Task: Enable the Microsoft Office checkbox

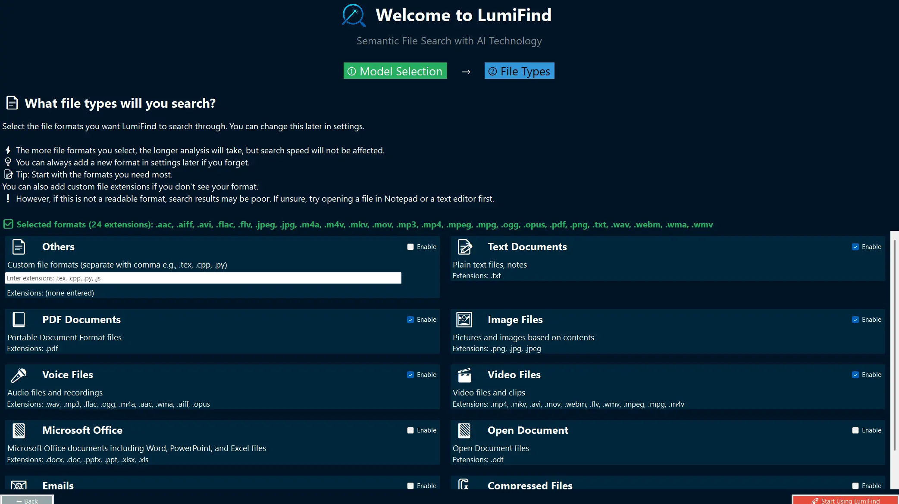Action: [410, 430]
